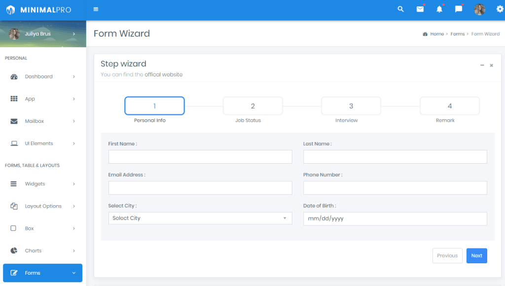Select step 3 Interview tab
The image size is (505, 286).
pyautogui.click(x=351, y=106)
